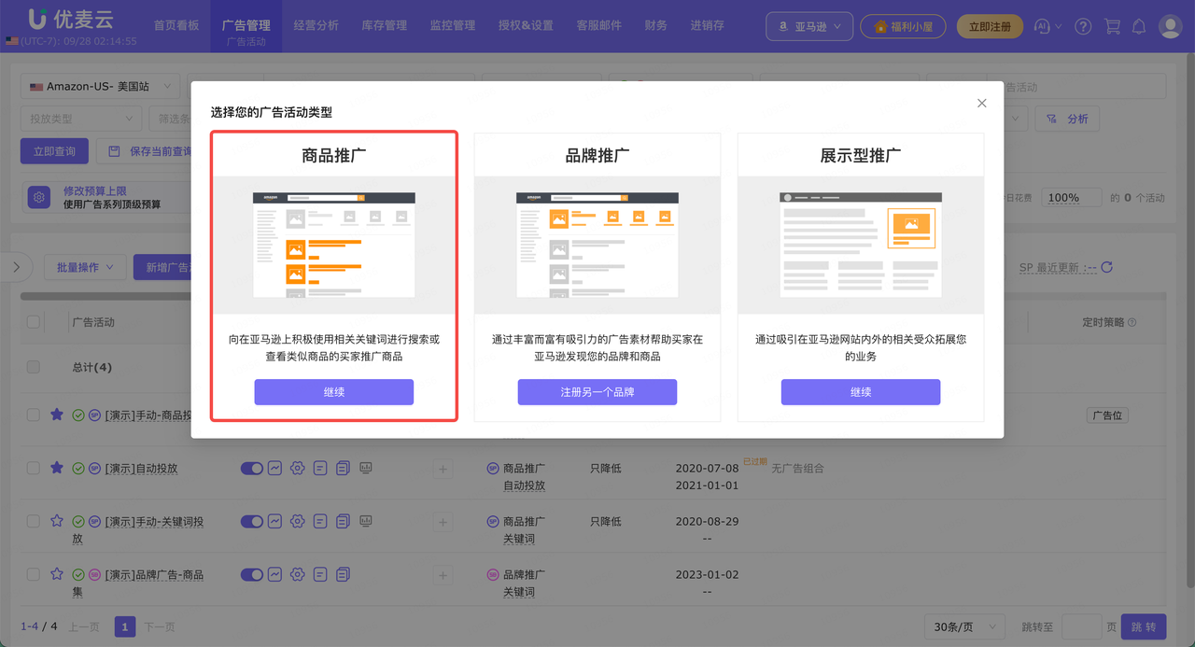This screenshot has width=1195, height=647.
Task: Open the budget cap gear icon
Action: coord(39,197)
